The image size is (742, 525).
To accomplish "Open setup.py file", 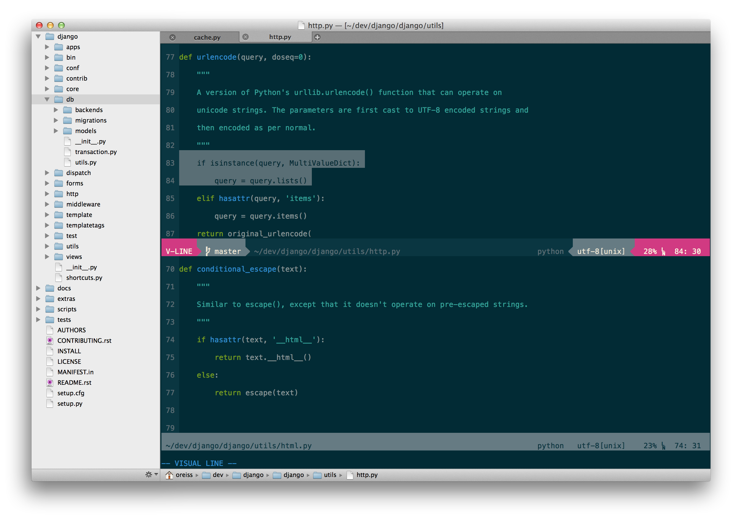I will pyautogui.click(x=70, y=404).
